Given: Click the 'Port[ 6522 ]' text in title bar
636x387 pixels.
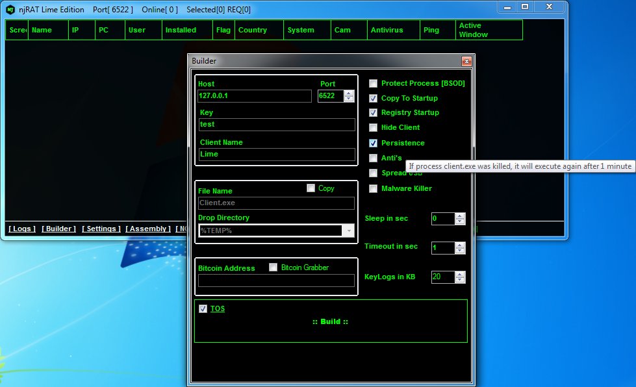Looking at the screenshot, I should click(113, 10).
